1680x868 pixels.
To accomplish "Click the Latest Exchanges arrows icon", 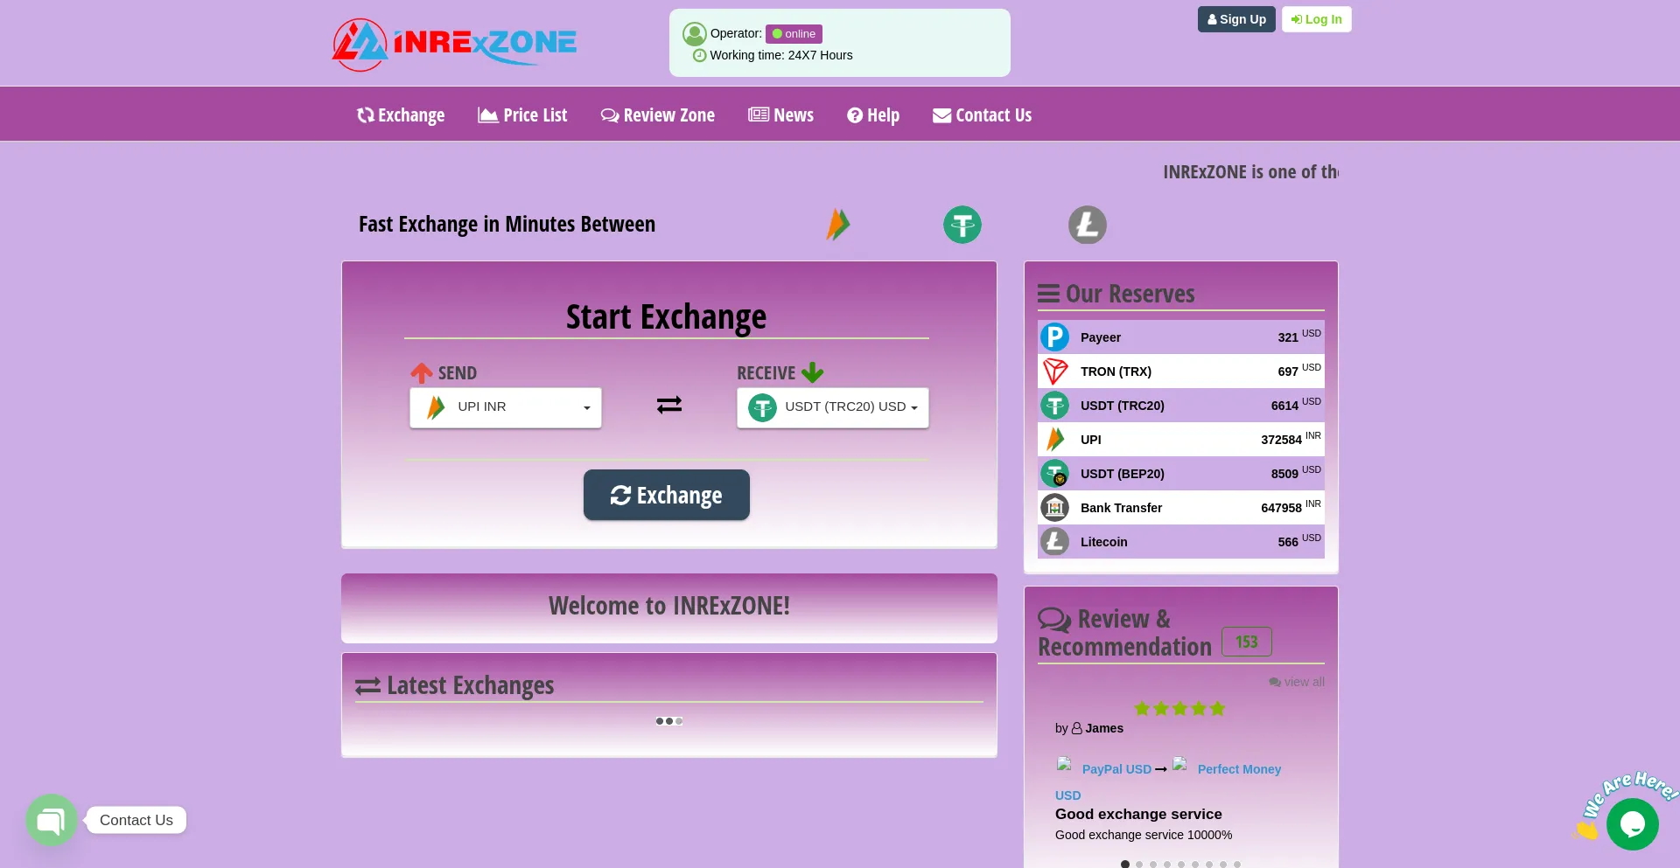I will coord(367,686).
